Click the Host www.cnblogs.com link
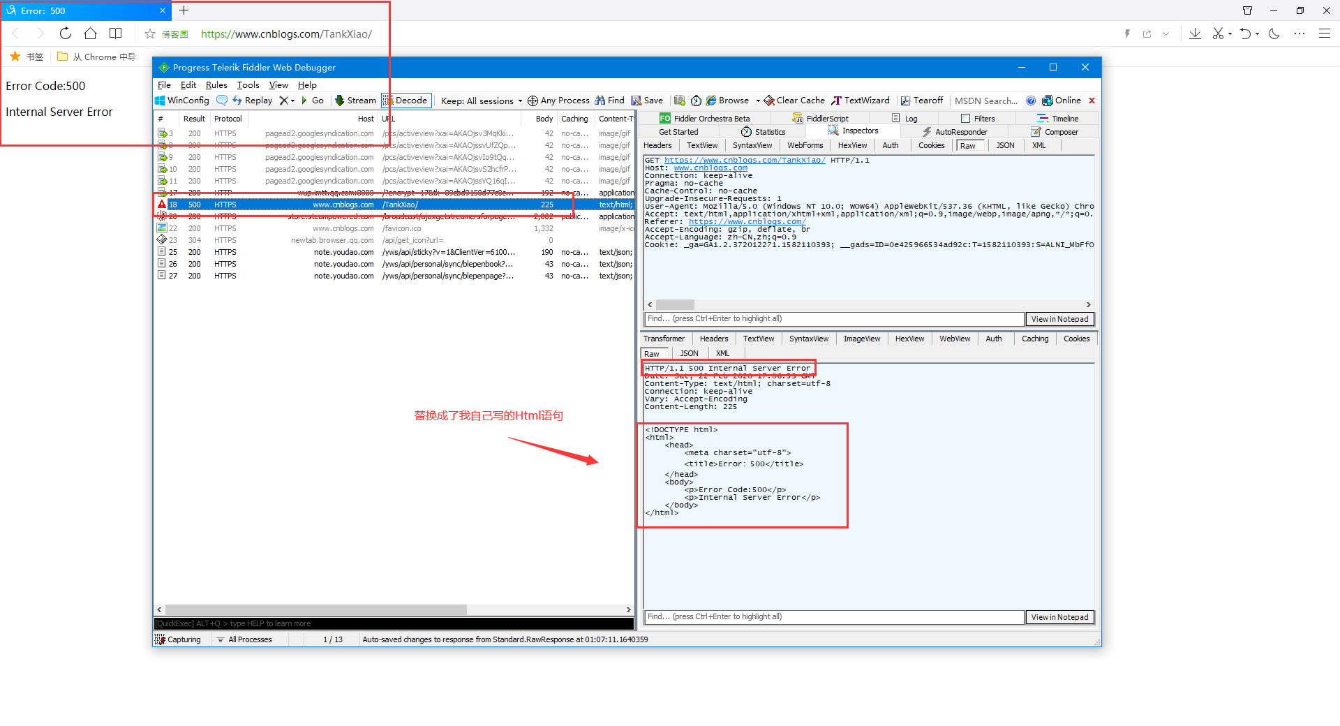Image resolution: width=1340 pixels, height=726 pixels. 710,168
